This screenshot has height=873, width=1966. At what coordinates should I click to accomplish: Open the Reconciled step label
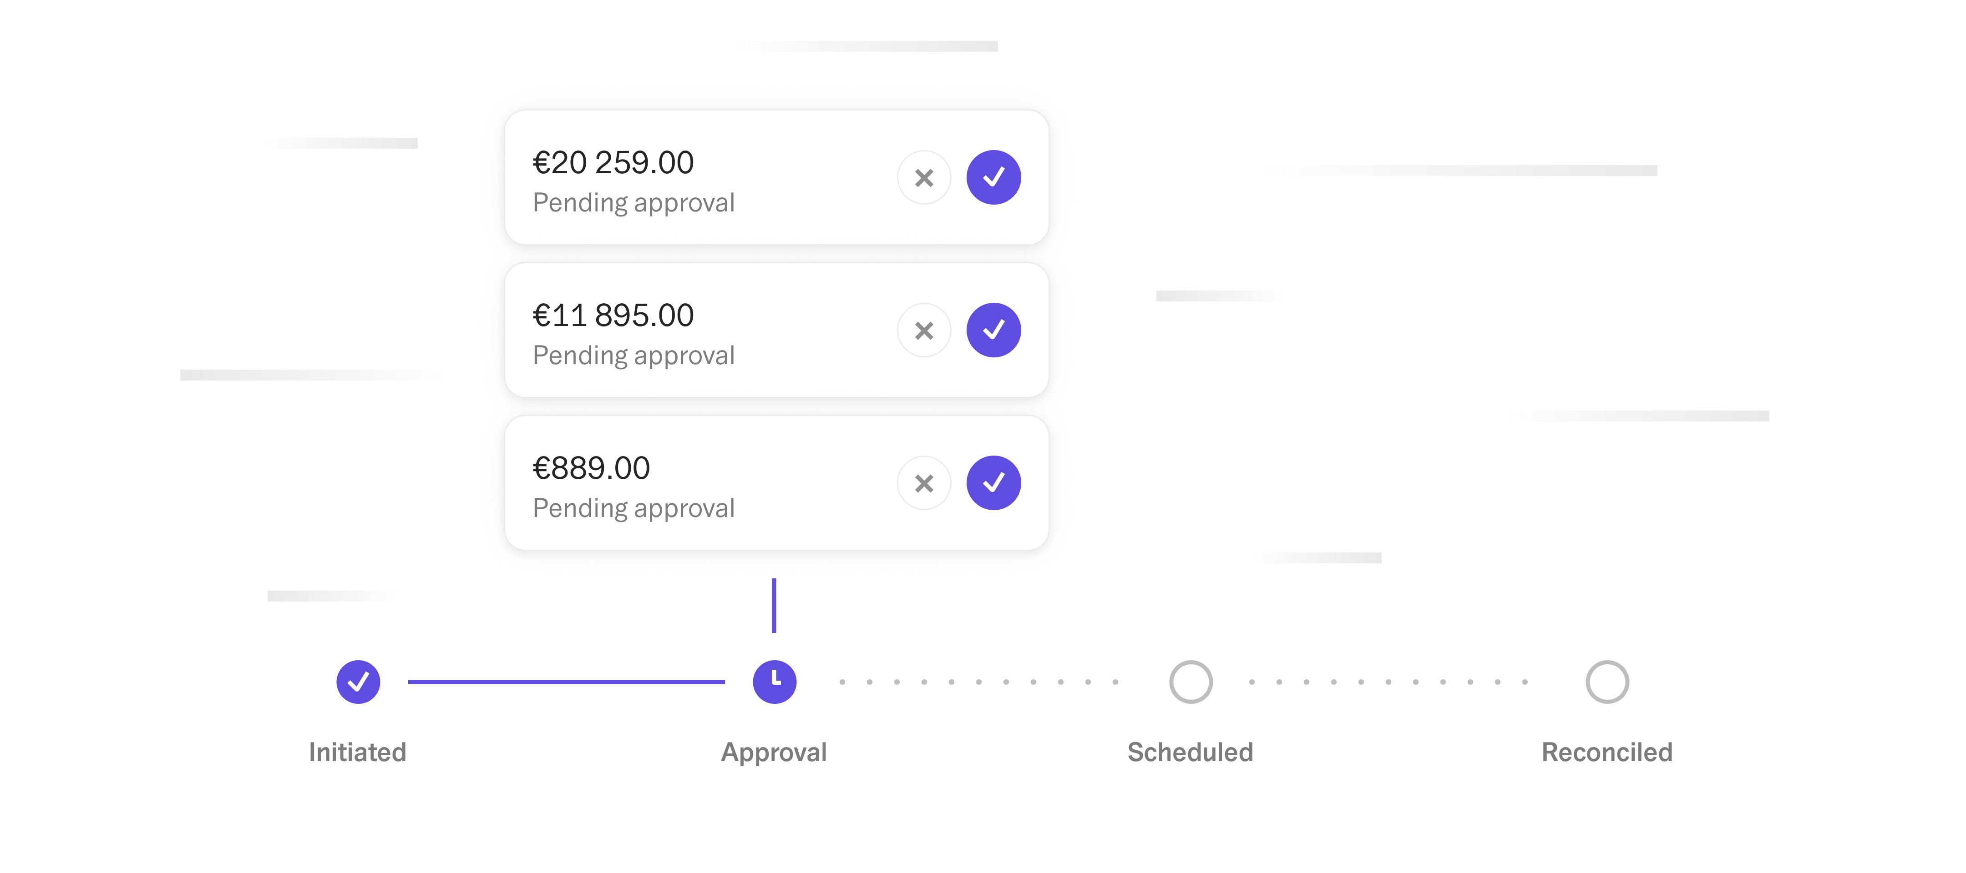tap(1606, 753)
